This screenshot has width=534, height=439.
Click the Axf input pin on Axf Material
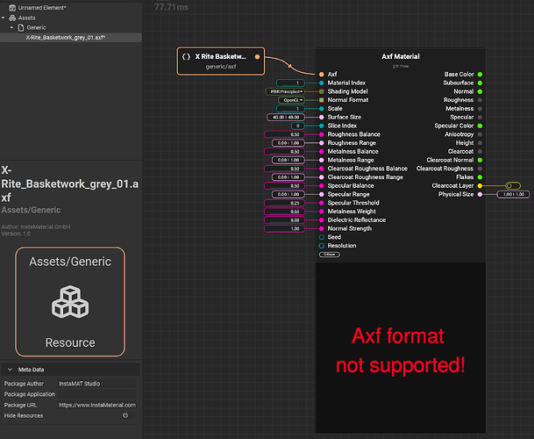(322, 75)
